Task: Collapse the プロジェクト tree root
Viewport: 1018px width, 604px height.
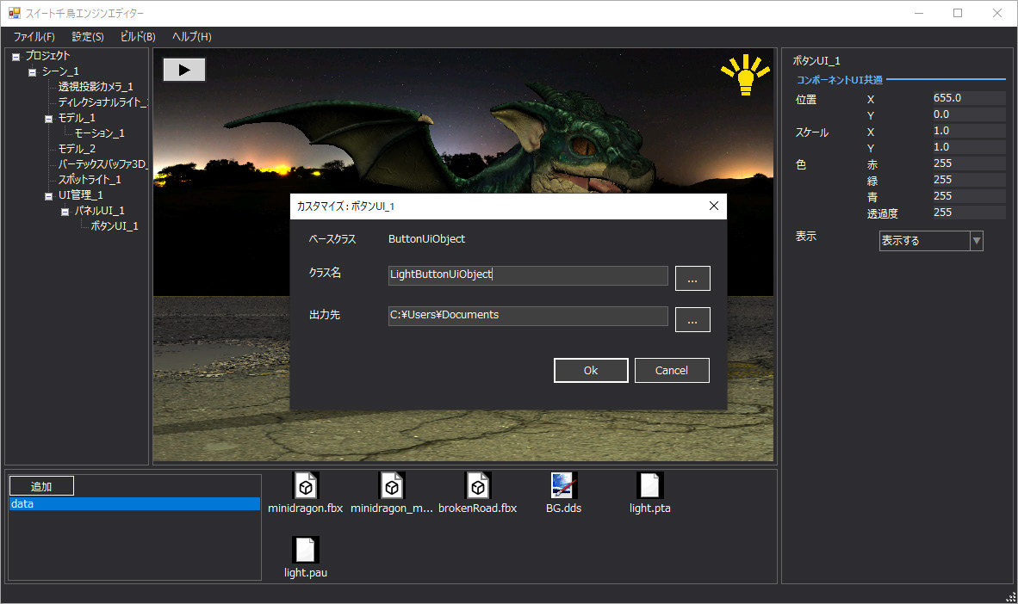Action: (x=16, y=57)
